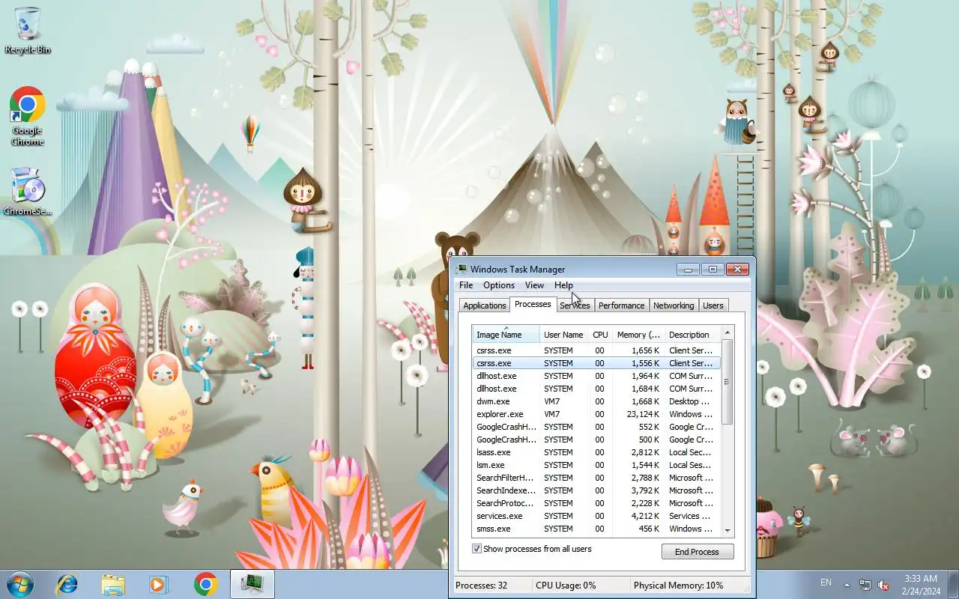
Task: Open the File menu in Task Manager
Action: [466, 285]
